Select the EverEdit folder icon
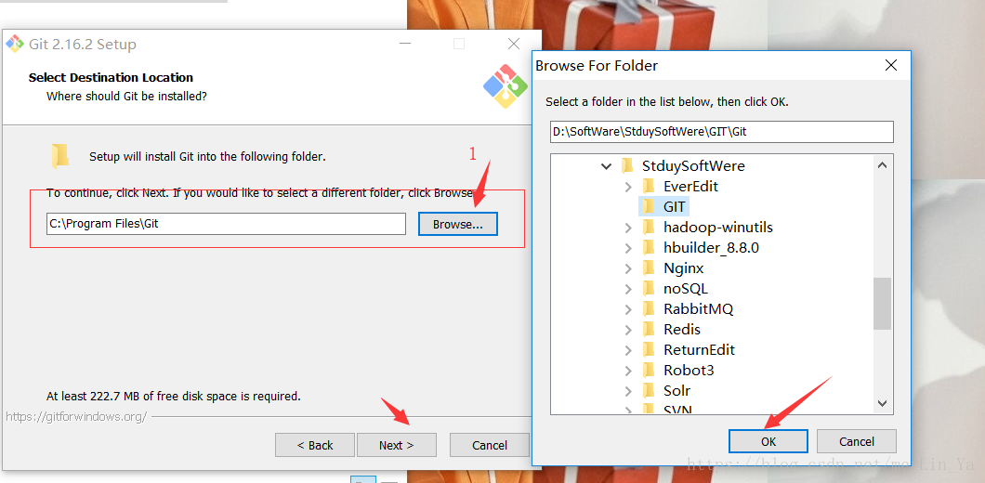 [x=649, y=186]
